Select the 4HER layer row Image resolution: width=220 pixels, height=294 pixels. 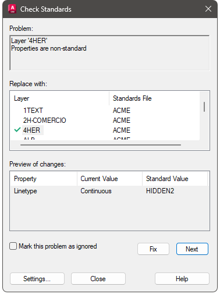(x=105, y=130)
